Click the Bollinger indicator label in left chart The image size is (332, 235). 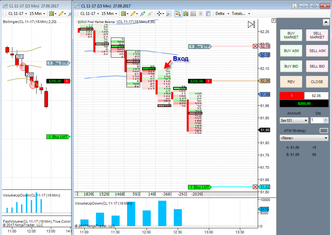coord(29,22)
